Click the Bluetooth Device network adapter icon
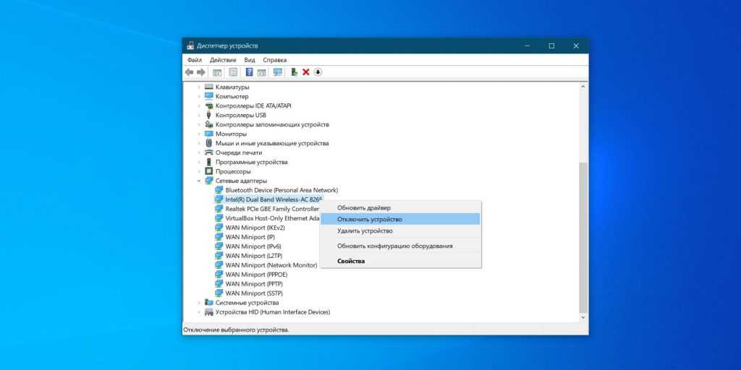The image size is (741, 370). pyautogui.click(x=219, y=190)
